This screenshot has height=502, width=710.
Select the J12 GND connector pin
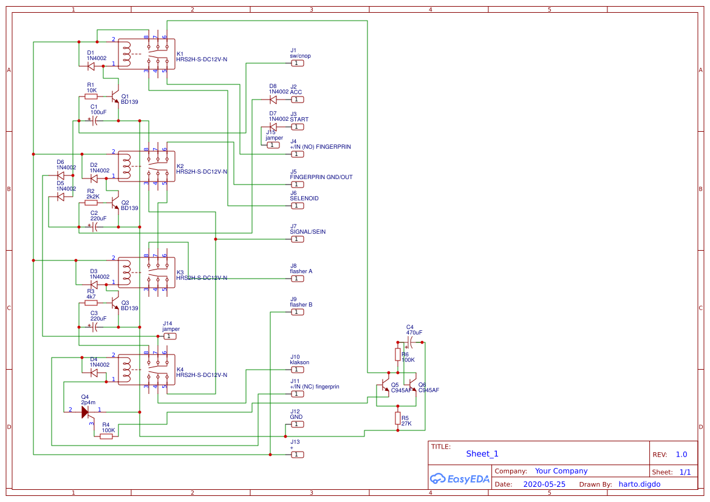point(296,424)
